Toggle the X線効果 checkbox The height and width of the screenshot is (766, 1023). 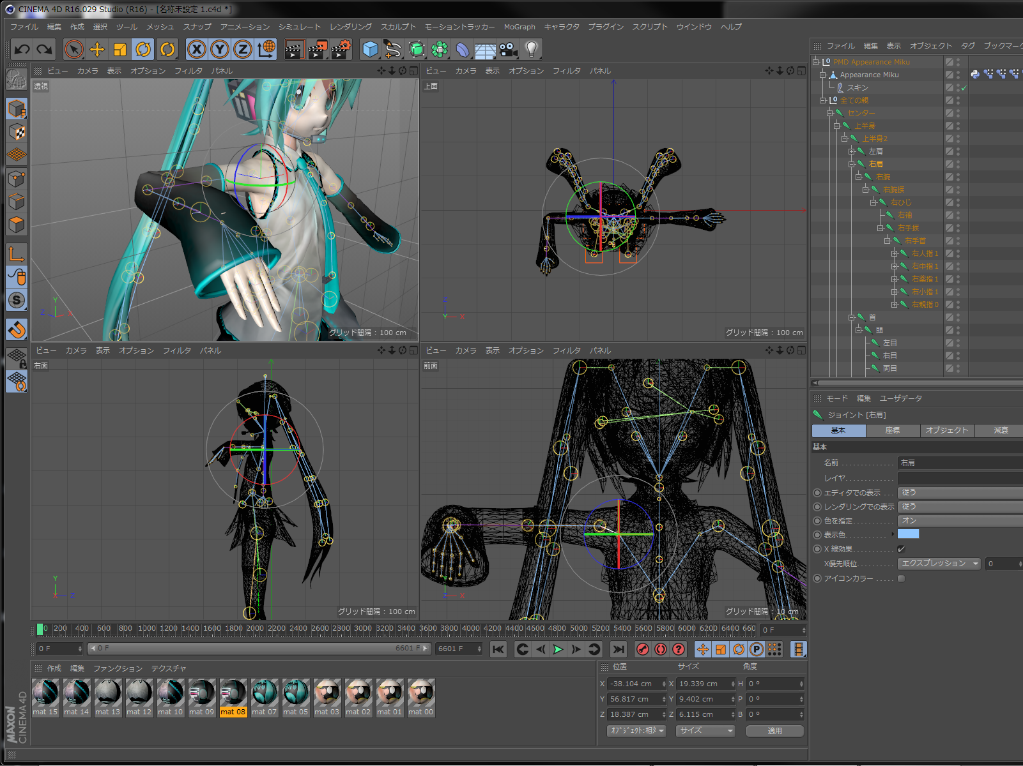click(901, 549)
